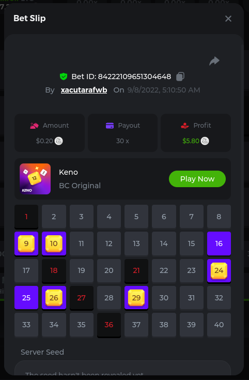Click the green verified shield icon
Image resolution: width=249 pixels, height=380 pixels.
point(64,77)
